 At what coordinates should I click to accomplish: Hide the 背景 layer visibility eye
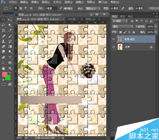(114, 47)
